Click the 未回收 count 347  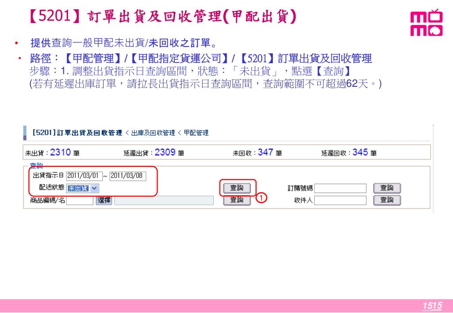coord(265,152)
